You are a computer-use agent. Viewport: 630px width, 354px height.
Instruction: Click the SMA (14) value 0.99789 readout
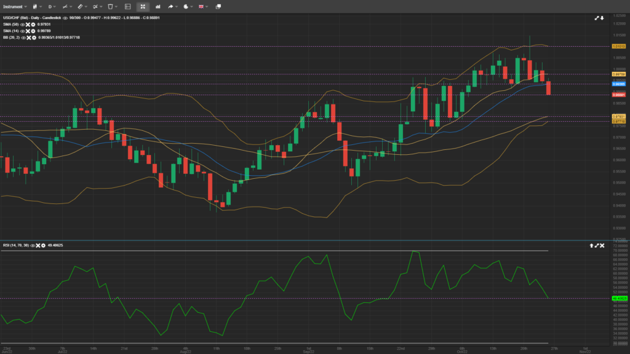click(44, 31)
